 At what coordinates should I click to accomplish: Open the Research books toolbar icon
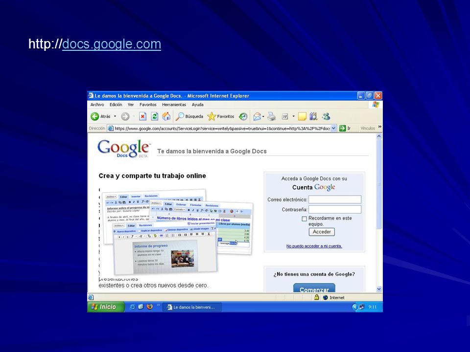[313, 116]
